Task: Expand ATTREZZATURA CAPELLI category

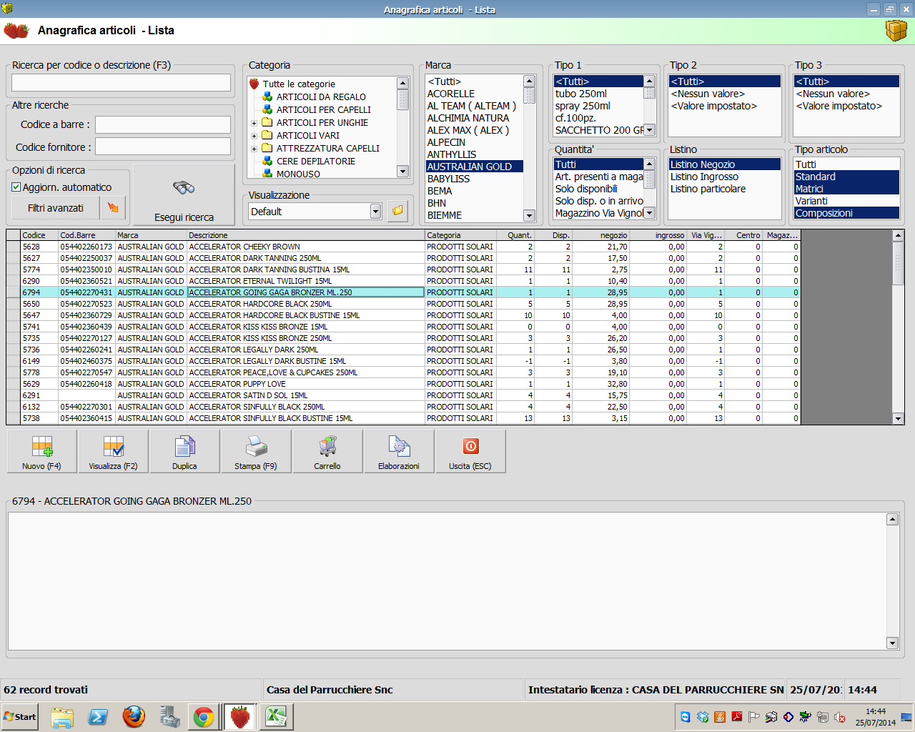Action: coord(254,149)
